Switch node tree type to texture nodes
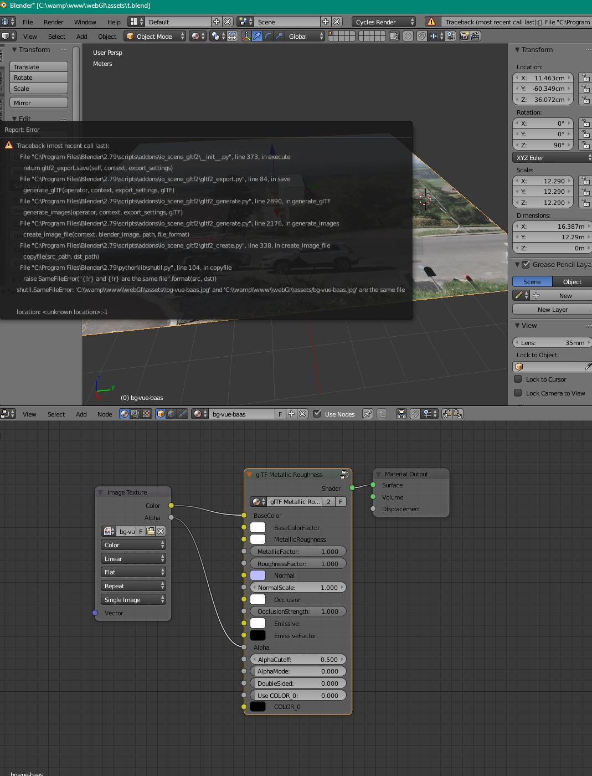 coord(146,414)
